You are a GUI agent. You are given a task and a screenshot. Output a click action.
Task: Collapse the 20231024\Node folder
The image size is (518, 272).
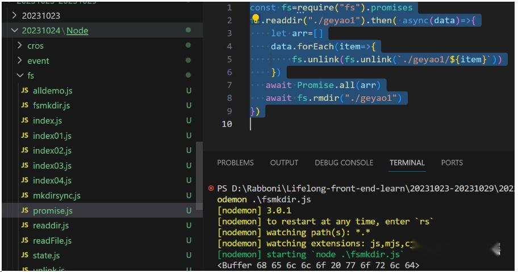(x=14, y=31)
